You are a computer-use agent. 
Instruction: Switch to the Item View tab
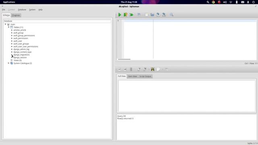point(133,76)
